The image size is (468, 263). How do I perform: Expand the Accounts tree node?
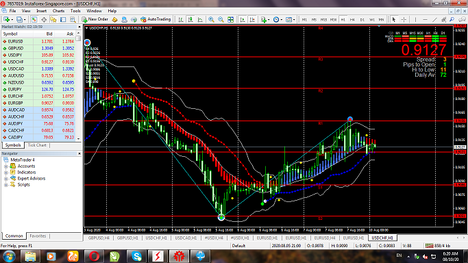click(6, 166)
